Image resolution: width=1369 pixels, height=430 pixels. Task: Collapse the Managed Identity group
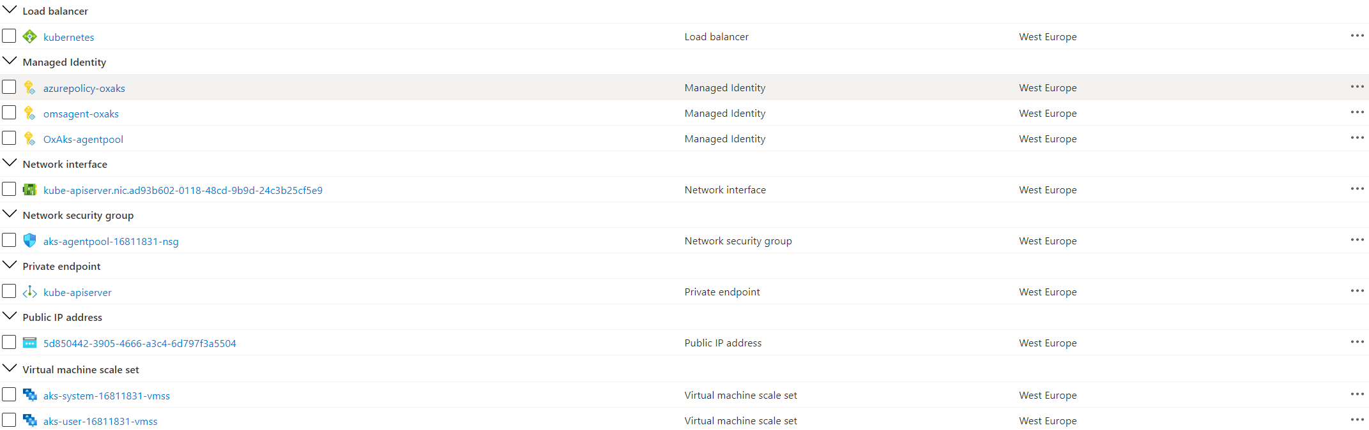pos(10,61)
